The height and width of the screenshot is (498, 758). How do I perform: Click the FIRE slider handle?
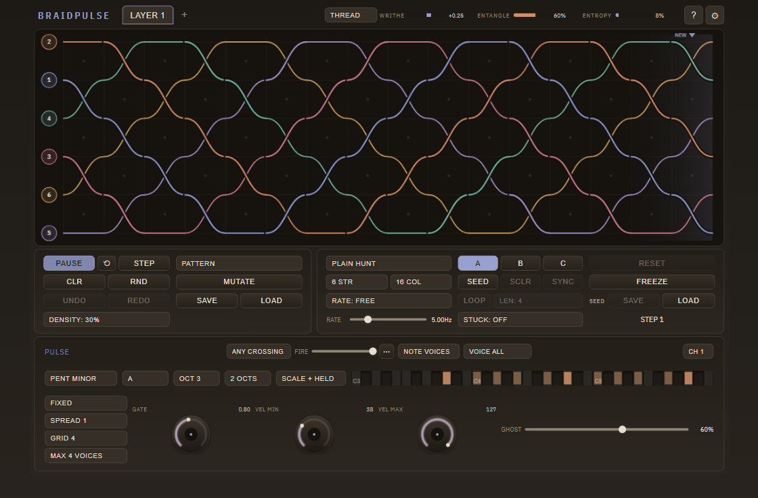[373, 351]
